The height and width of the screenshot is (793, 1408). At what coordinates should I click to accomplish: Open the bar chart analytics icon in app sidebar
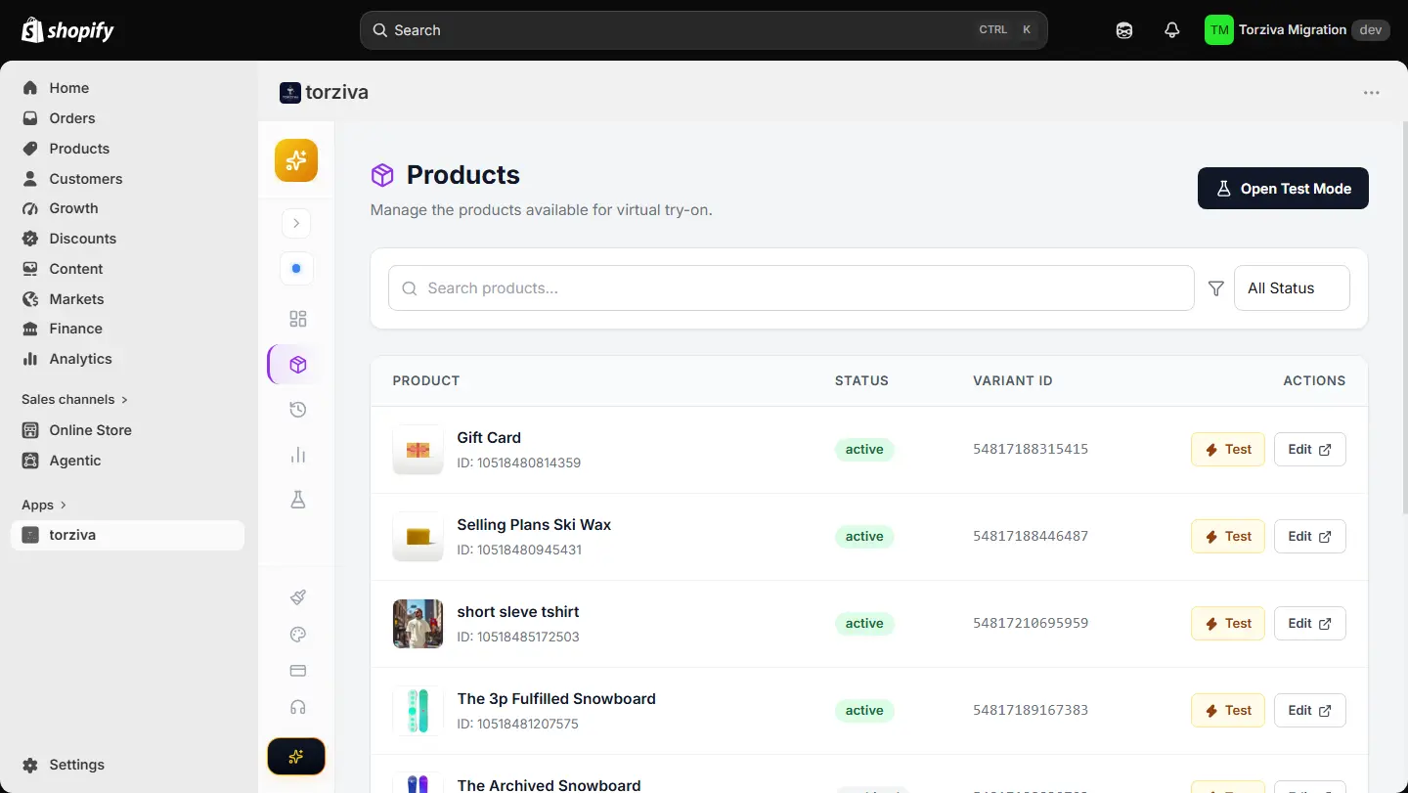point(298,455)
